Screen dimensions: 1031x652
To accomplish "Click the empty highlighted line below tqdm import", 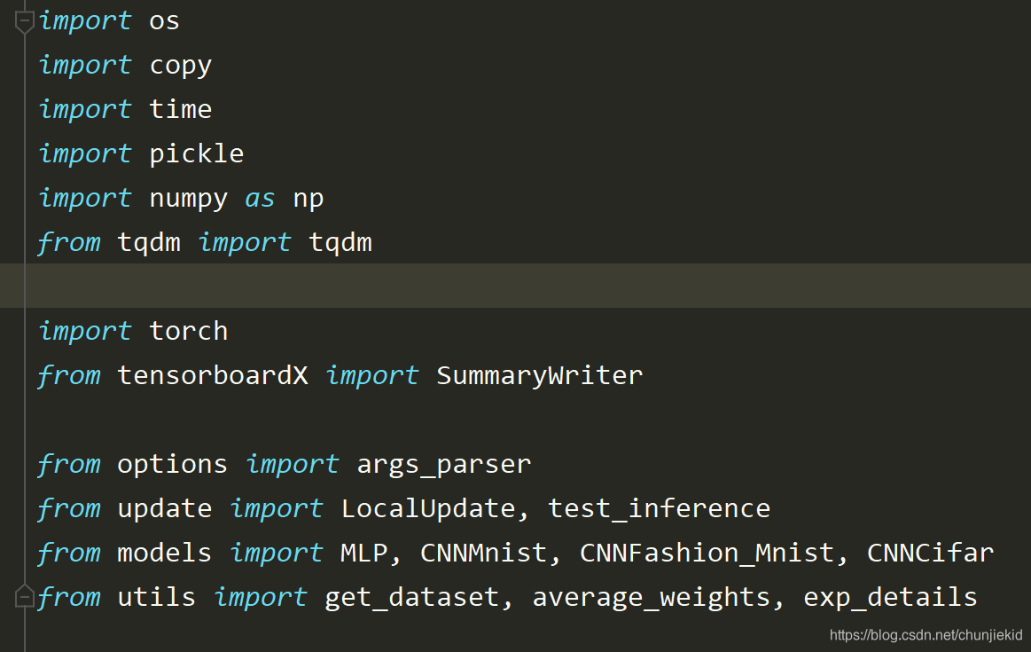I will pyautogui.click(x=514, y=286).
